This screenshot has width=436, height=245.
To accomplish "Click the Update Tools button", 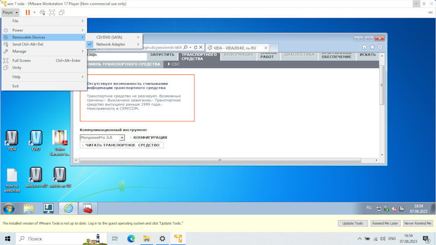I will click(352, 223).
